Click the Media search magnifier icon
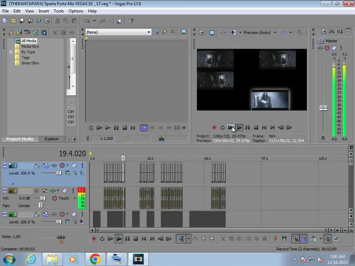Viewport: 355px width, 266px height. (44, 33)
